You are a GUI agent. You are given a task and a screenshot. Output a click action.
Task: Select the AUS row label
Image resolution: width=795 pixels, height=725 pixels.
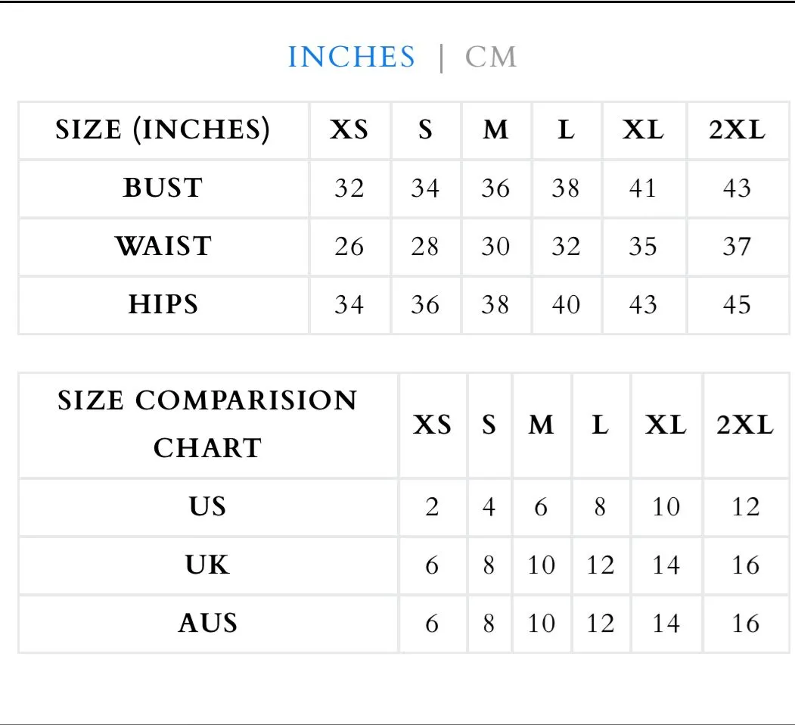point(207,623)
